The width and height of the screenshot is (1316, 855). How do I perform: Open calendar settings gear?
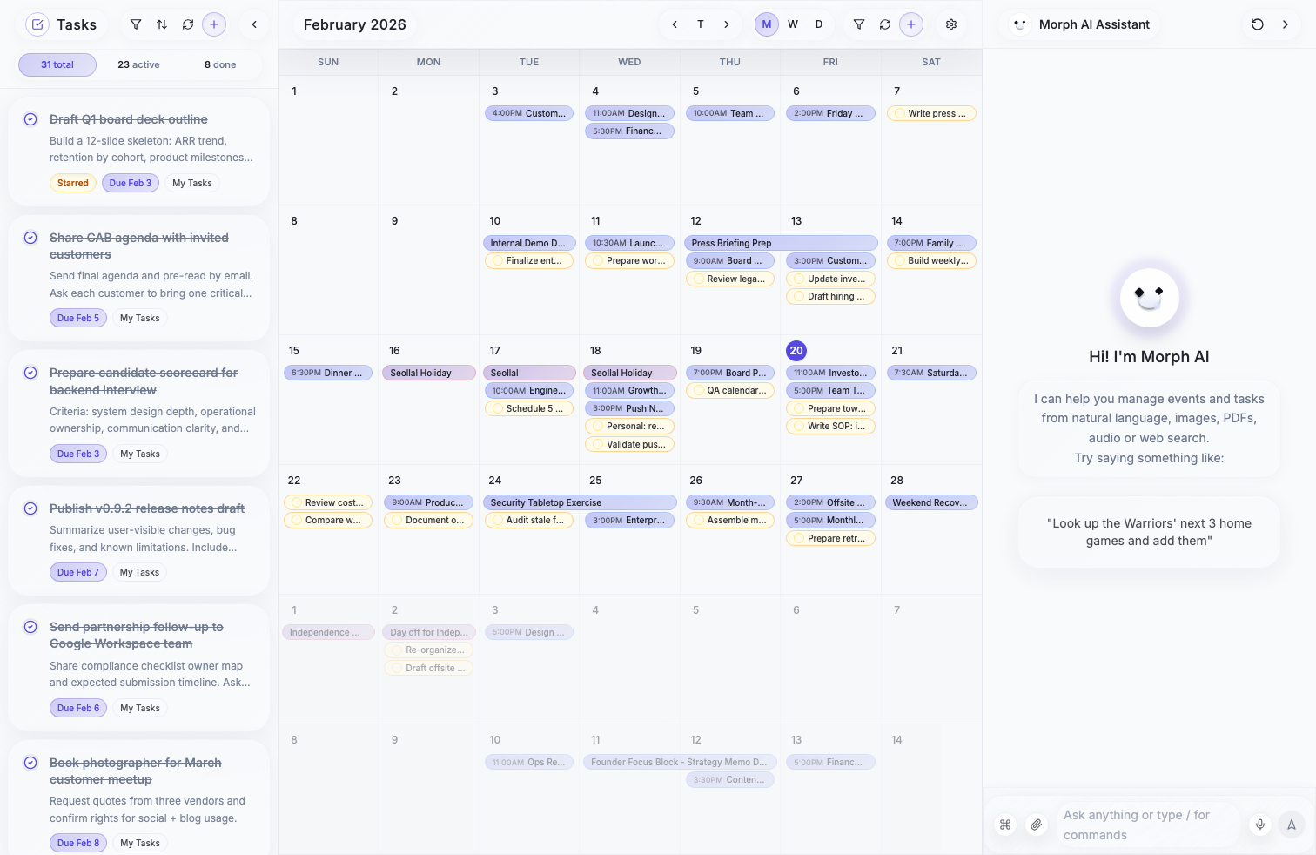[951, 24]
